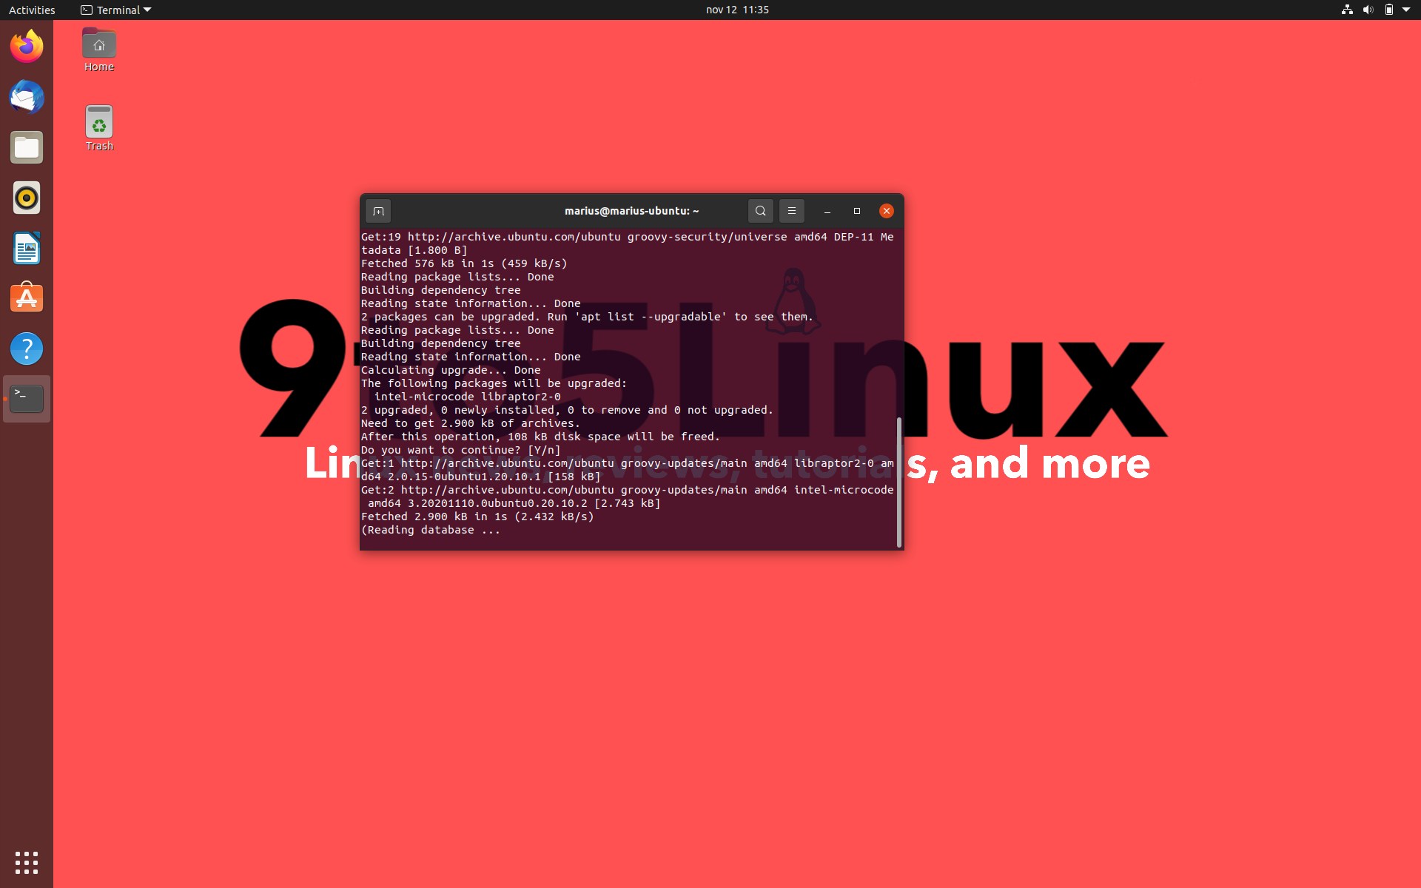Viewport: 1421px width, 888px height.
Task: Click the battery icon in top bar
Action: coord(1388,10)
